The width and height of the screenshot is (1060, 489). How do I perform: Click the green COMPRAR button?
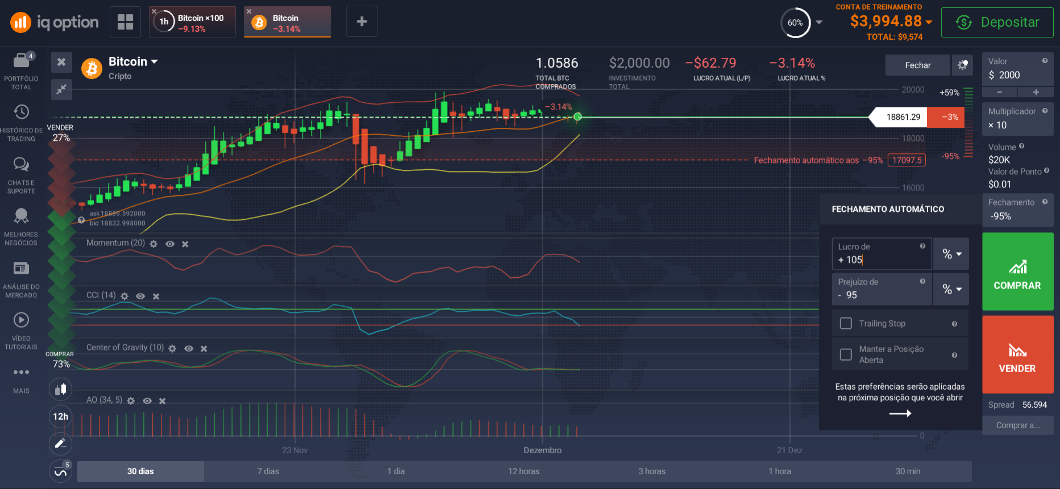[1017, 271]
